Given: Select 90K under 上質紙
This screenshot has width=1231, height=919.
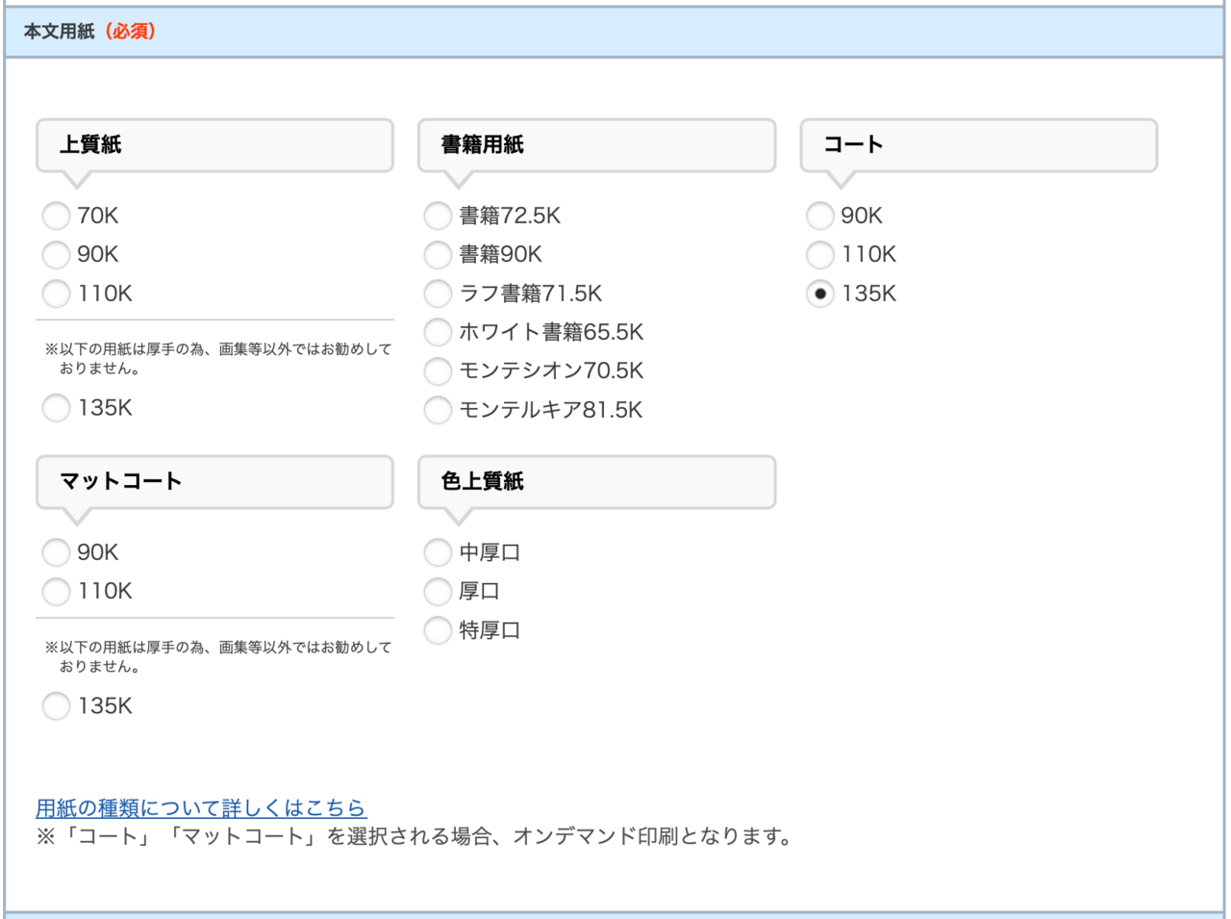Looking at the screenshot, I should [x=56, y=255].
